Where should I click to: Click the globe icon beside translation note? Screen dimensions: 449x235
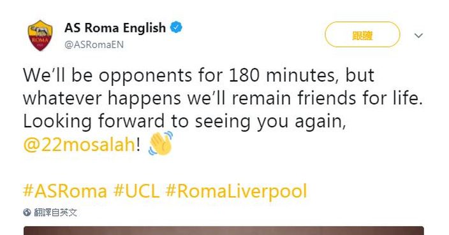coord(27,213)
